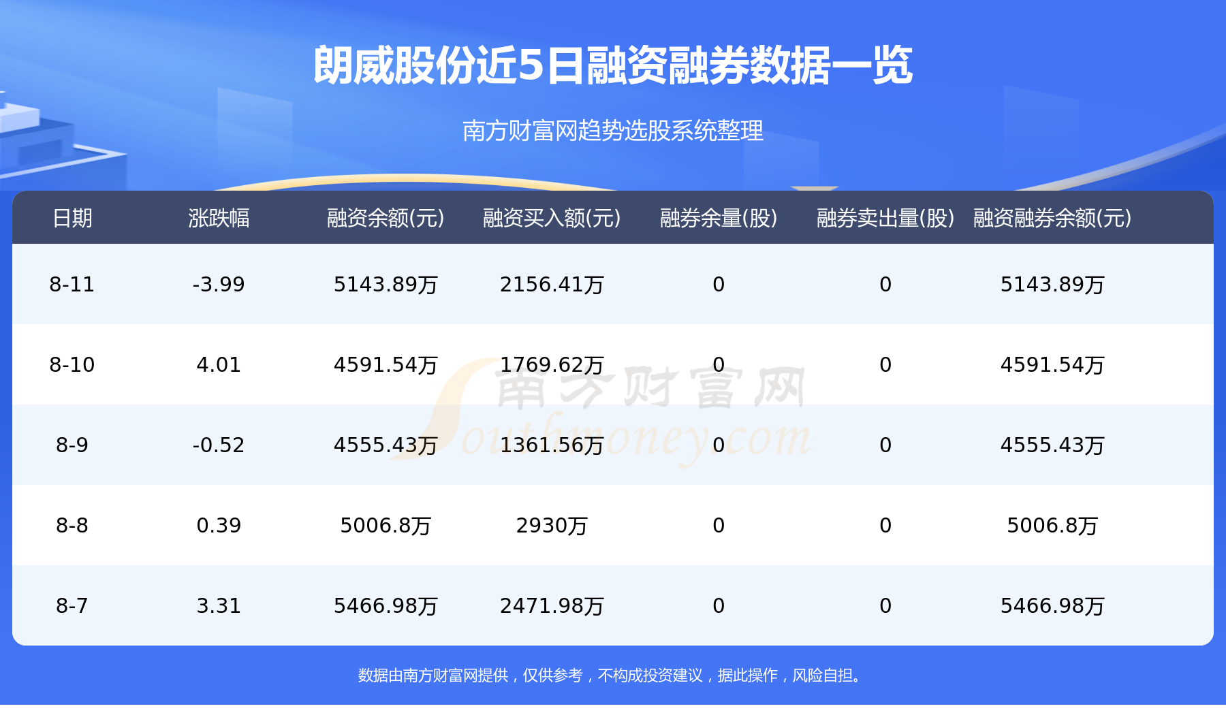The height and width of the screenshot is (715, 1226).
Task: Click the date cell 8-7
Action: (72, 605)
